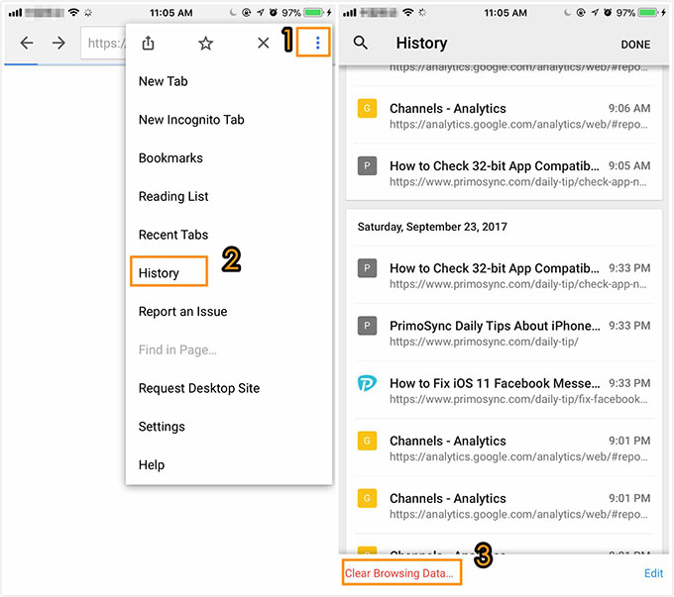Tap Edit in History footer

pyautogui.click(x=653, y=573)
